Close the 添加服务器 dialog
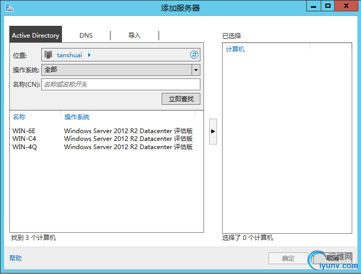This screenshot has width=361, height=274. (346, 6)
